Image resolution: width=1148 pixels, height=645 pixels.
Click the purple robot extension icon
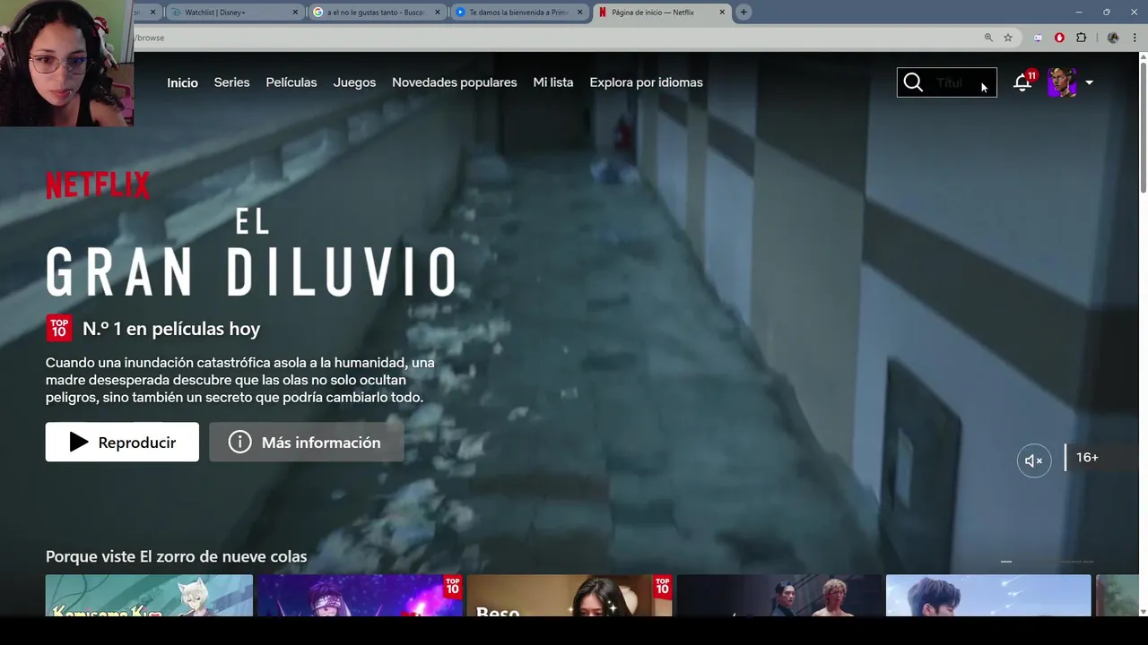(1038, 38)
